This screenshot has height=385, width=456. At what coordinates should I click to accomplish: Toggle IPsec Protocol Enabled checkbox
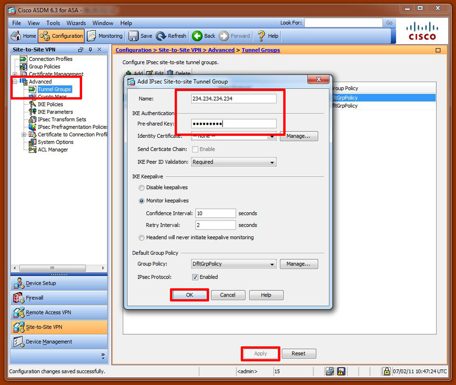pyautogui.click(x=195, y=278)
